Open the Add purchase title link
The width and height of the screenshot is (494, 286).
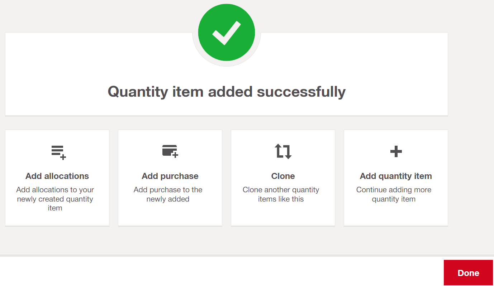click(x=170, y=176)
